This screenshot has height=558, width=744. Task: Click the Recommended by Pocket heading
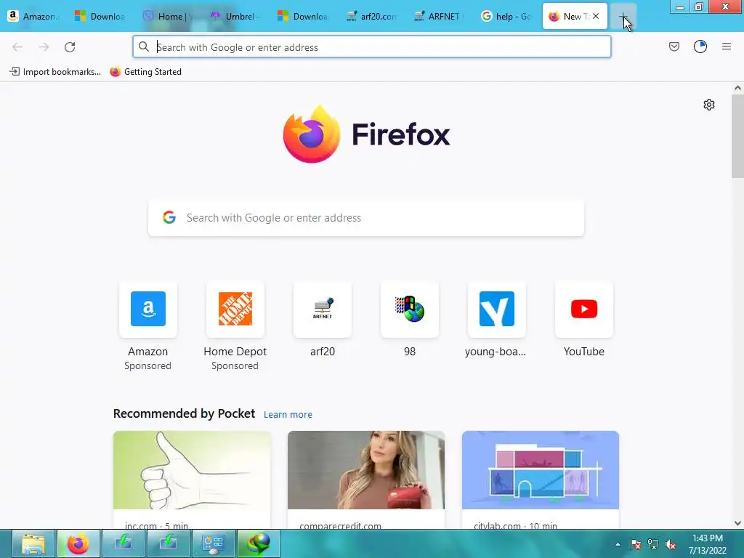(184, 413)
